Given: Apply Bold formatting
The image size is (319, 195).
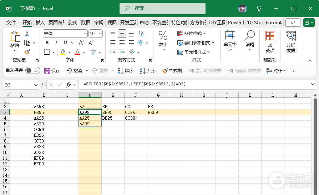Looking at the screenshot, I should (x=47, y=43).
